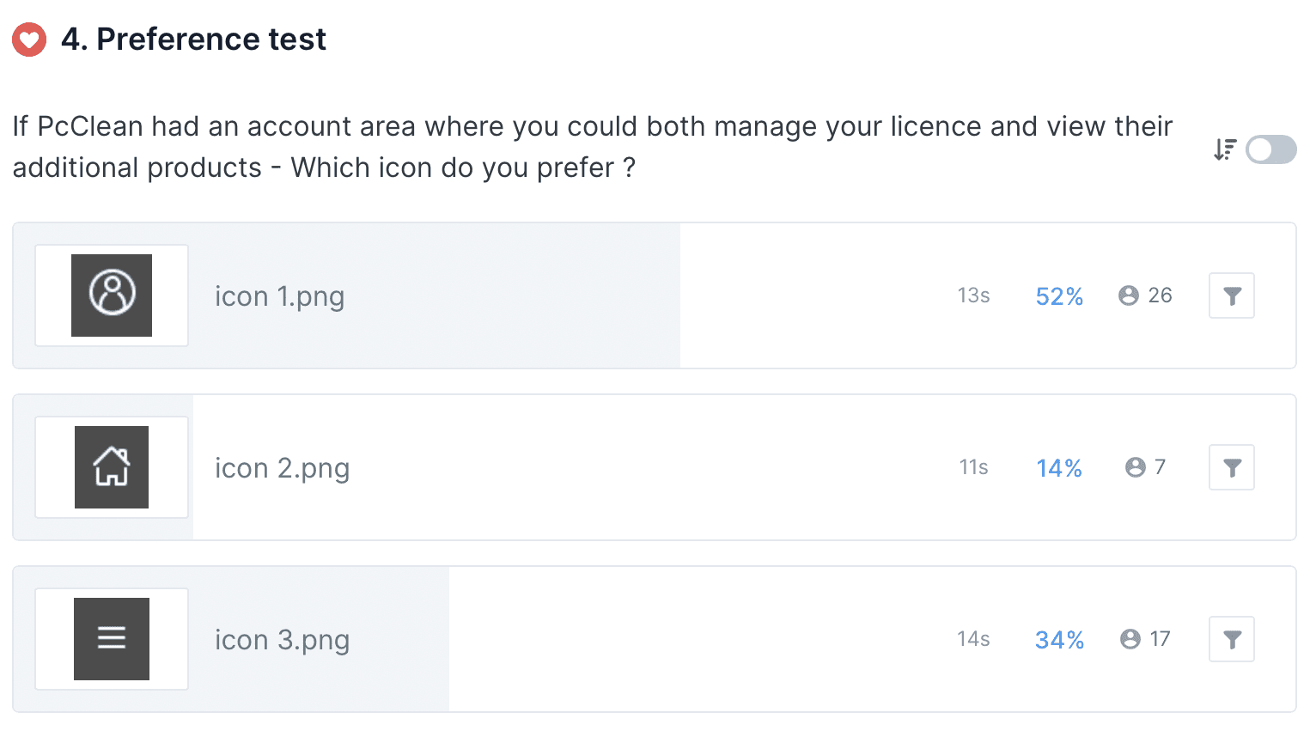The height and width of the screenshot is (749, 1316).
Task: Click the sort descending icon
Action: pyautogui.click(x=1225, y=149)
